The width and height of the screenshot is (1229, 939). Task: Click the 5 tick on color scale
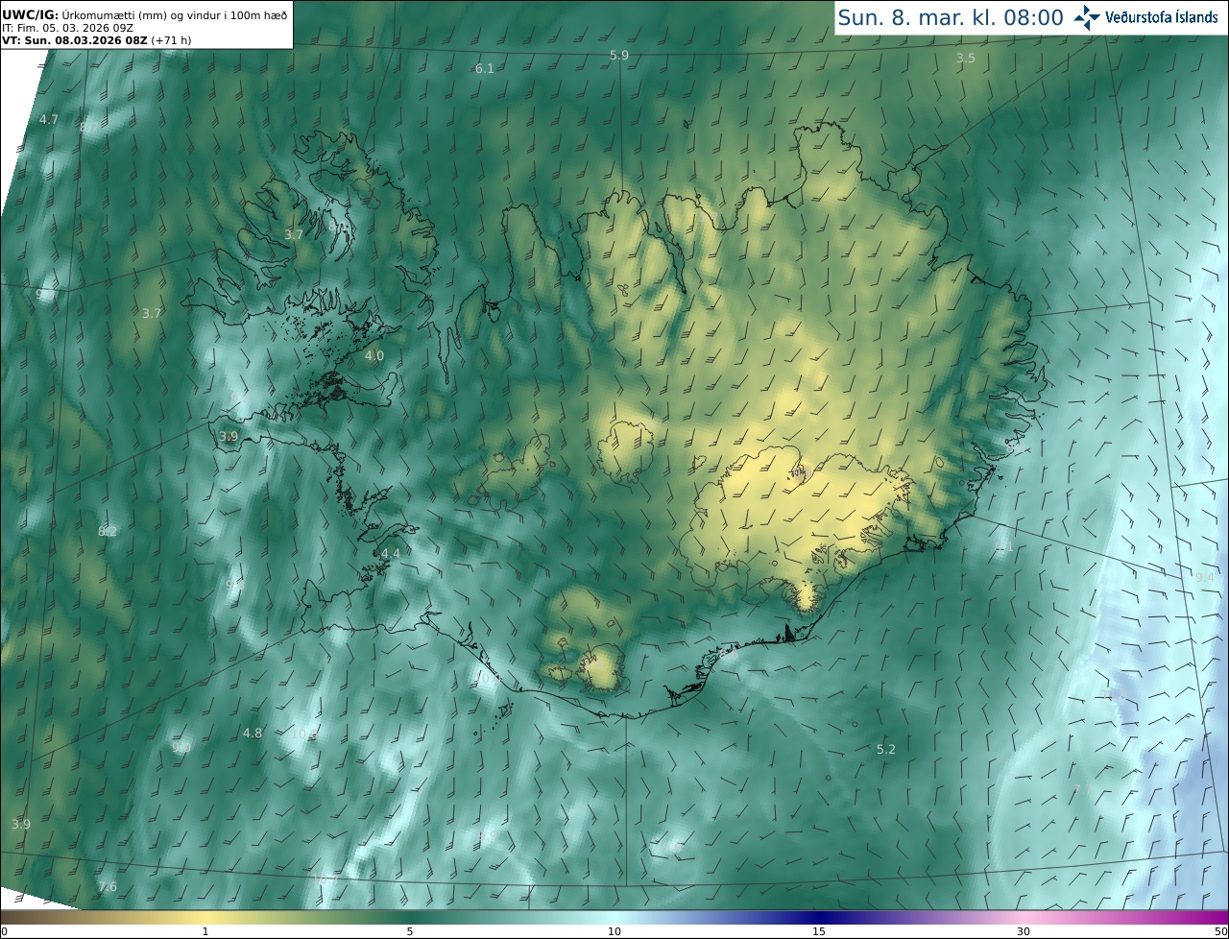(410, 931)
